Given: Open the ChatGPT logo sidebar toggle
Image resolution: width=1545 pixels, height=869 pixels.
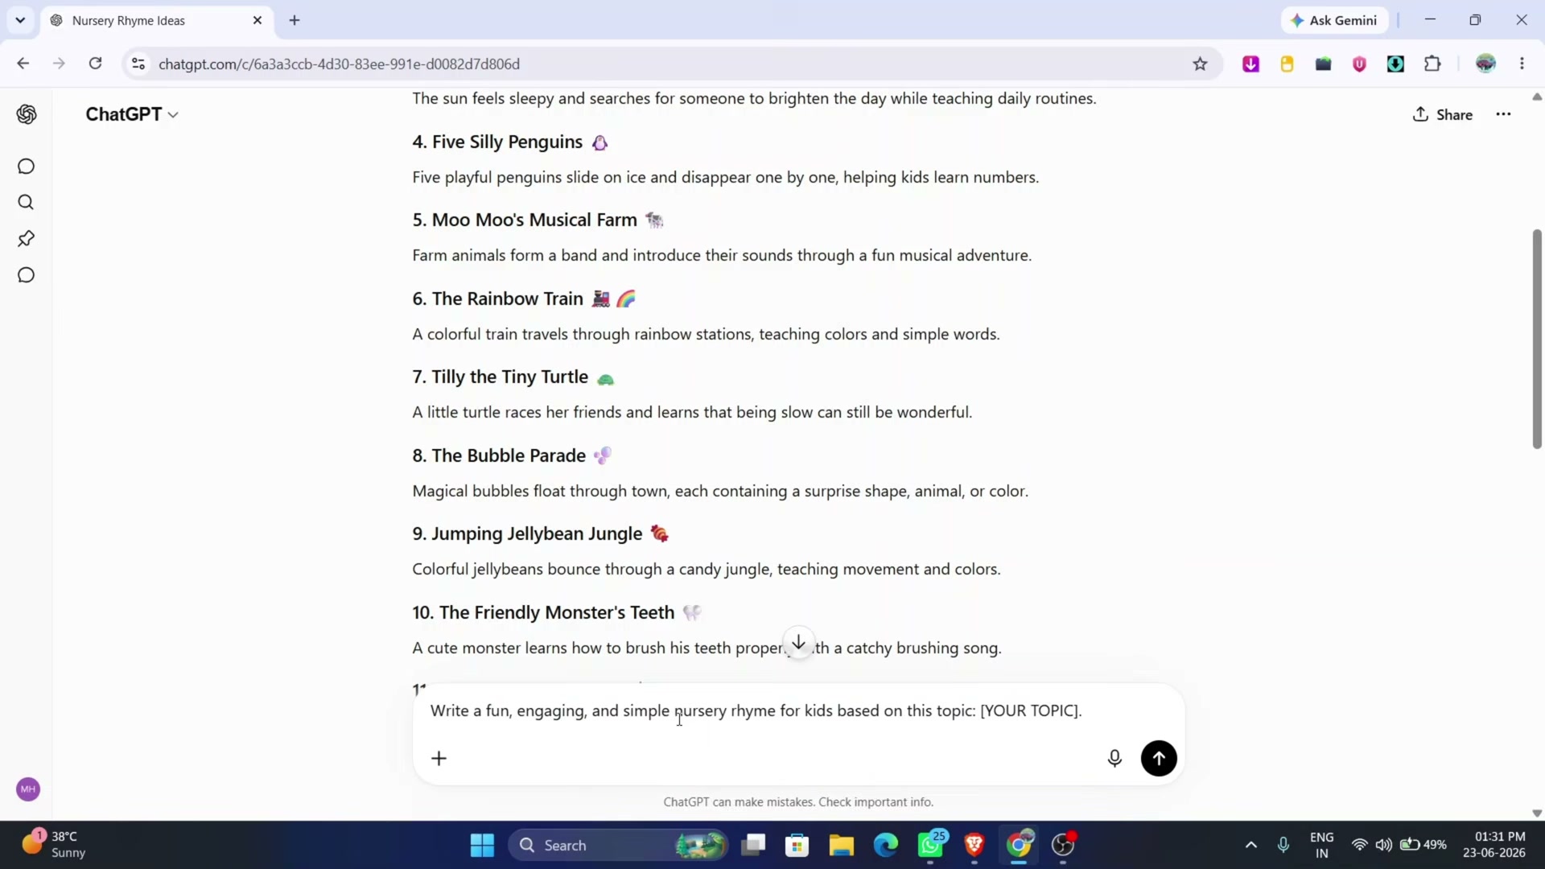Looking at the screenshot, I should coord(27,114).
